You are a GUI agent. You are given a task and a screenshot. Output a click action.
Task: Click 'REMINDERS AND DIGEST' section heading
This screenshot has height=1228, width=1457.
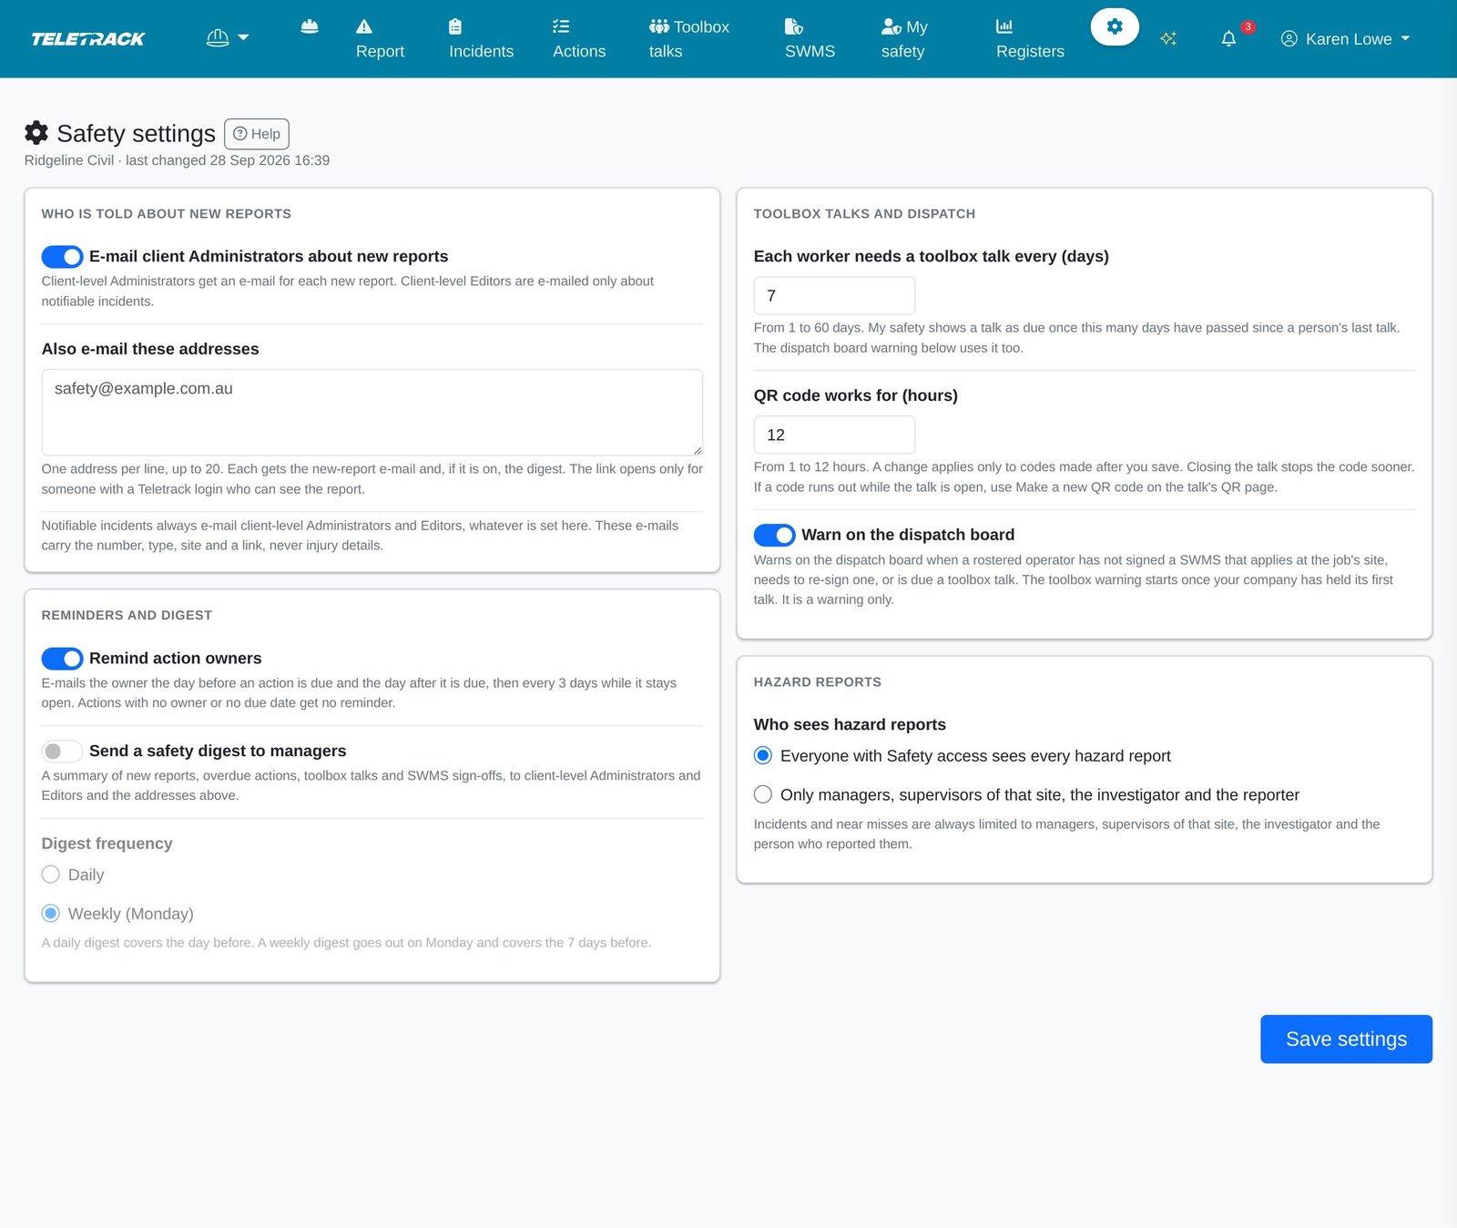coord(127,616)
